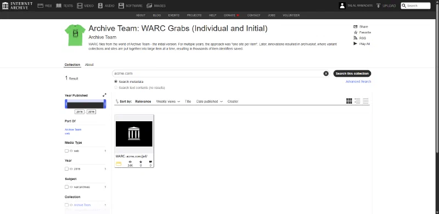
Task: Open the Texts book icon
Action: (59, 5)
